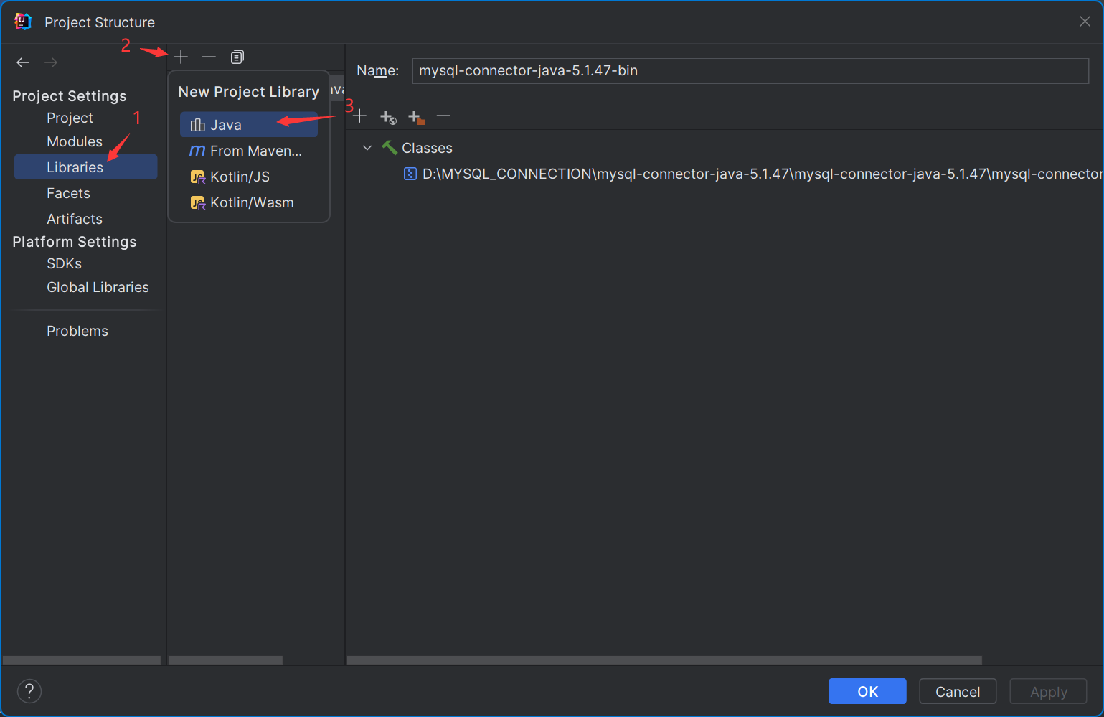This screenshot has width=1104, height=717.
Task: Open Global Libraries settings
Action: click(x=98, y=287)
